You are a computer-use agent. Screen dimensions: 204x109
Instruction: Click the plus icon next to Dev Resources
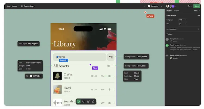(x=198, y=29)
